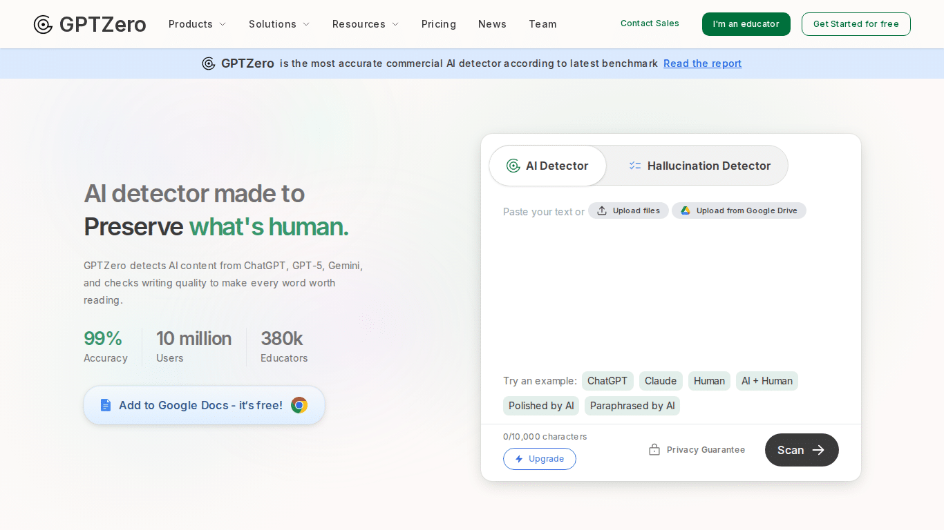
Task: Click the AI Detector tab target icon
Action: 513,166
